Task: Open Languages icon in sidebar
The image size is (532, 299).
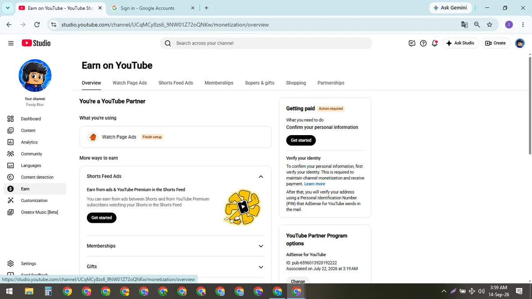Action: point(11,165)
